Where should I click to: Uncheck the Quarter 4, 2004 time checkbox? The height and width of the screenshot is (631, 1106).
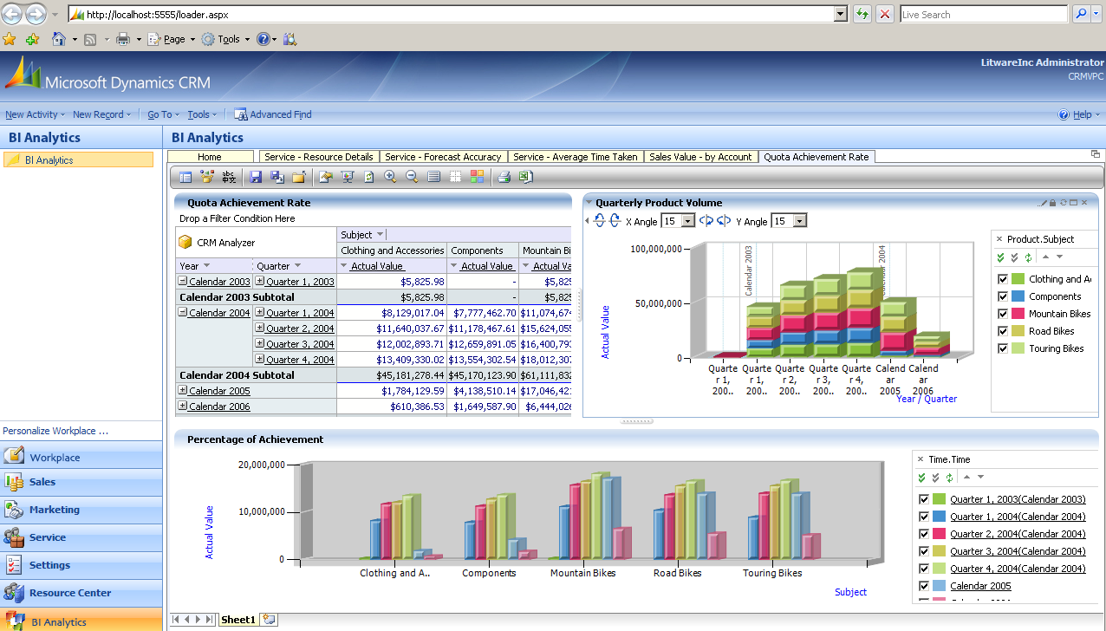click(923, 569)
